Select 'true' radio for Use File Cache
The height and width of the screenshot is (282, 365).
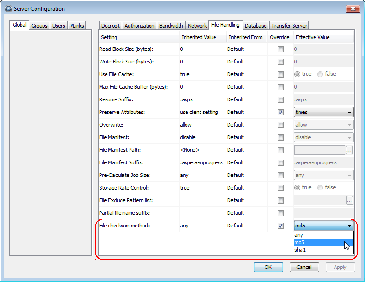point(297,74)
